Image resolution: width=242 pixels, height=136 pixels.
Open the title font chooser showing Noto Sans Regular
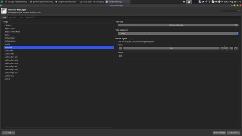[x=178, y=25]
